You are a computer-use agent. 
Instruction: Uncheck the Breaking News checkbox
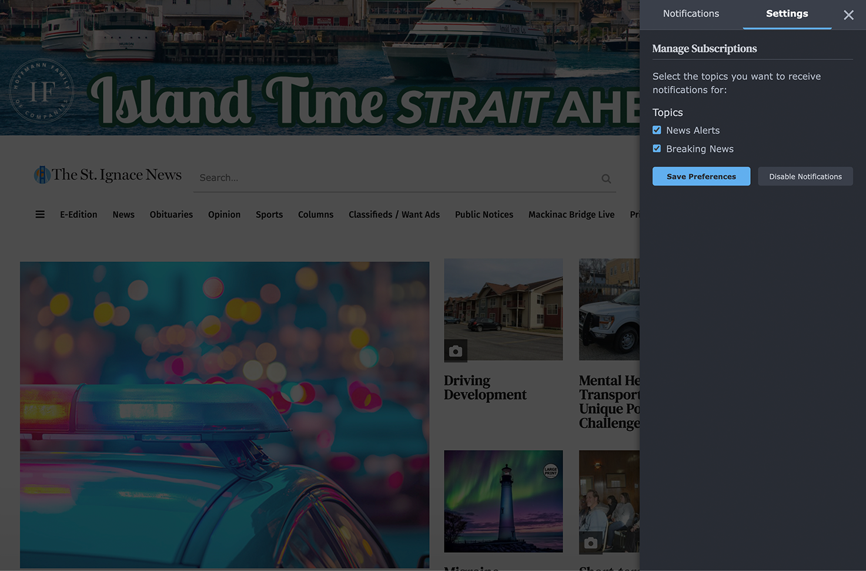[657, 149]
